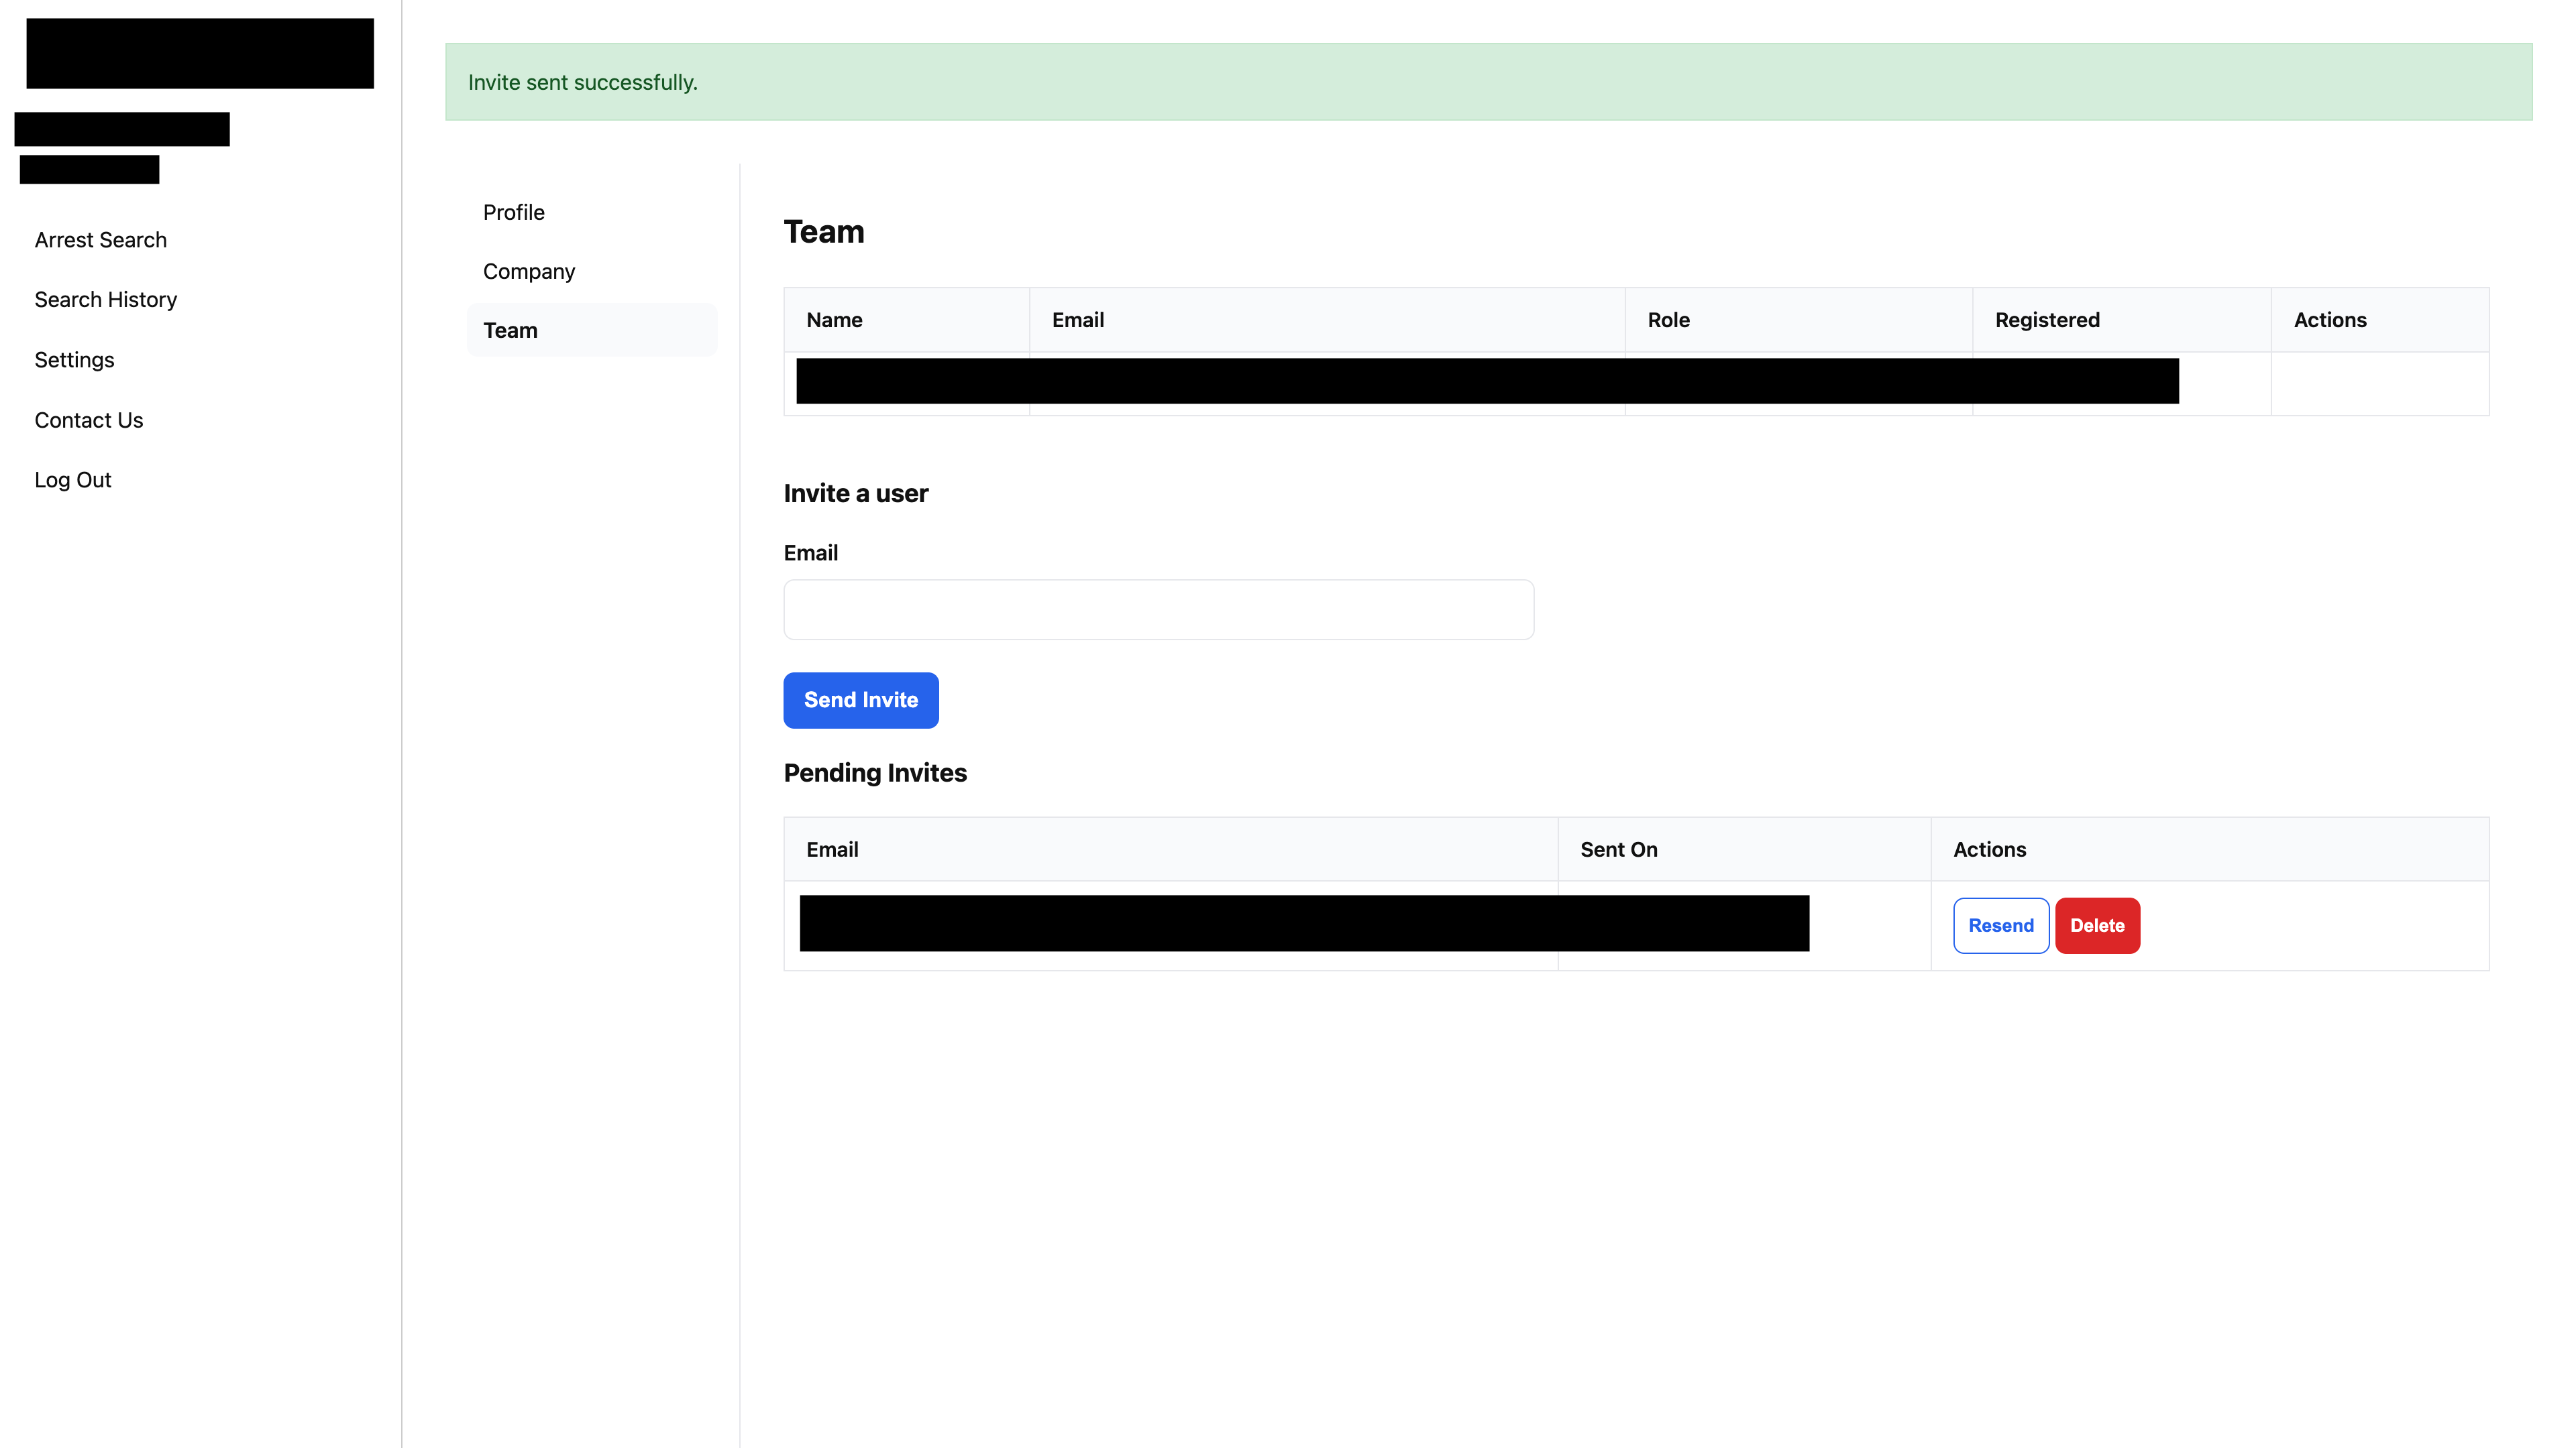Log Out of the account
The image size is (2576, 1448).
(x=72, y=480)
